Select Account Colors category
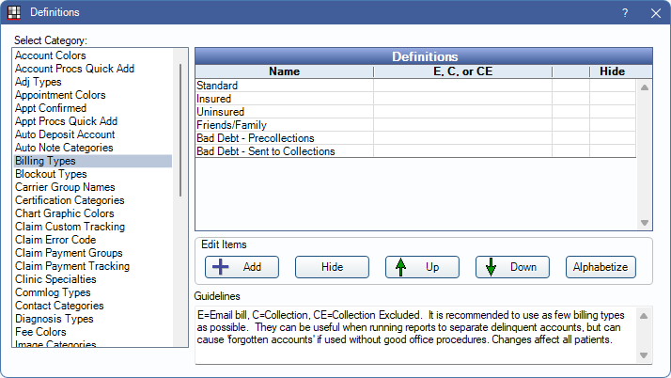 coord(50,55)
